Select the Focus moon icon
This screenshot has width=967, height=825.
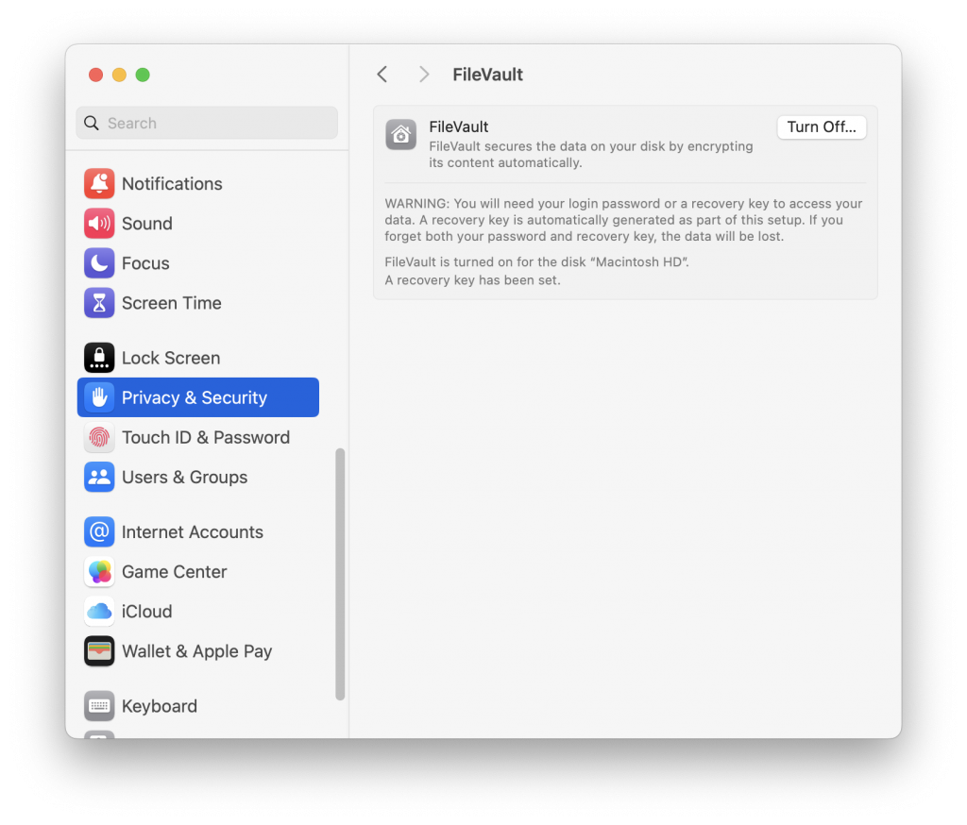pos(99,263)
